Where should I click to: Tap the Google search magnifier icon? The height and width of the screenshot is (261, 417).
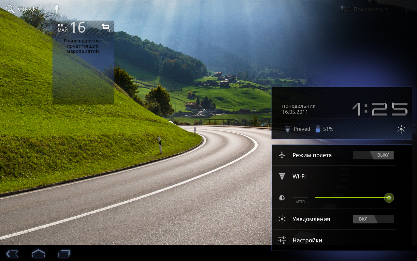[x=10, y=9]
